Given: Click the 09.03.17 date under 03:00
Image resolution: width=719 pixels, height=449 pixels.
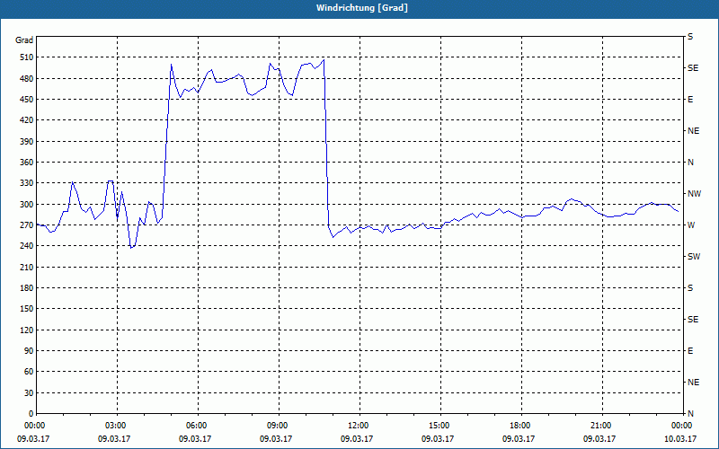Looking at the screenshot, I should click(114, 438).
